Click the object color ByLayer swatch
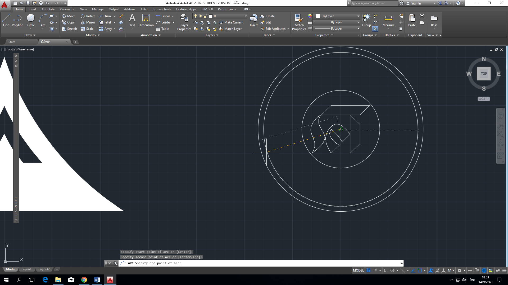Image resolution: width=508 pixels, height=285 pixels. (318, 16)
